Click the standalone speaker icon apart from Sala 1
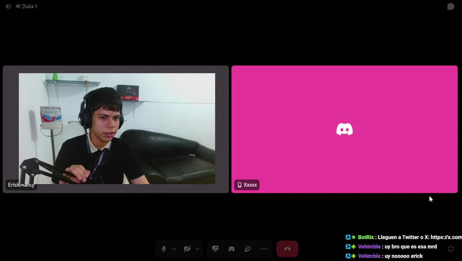The width and height of the screenshot is (462, 261). click(8, 6)
